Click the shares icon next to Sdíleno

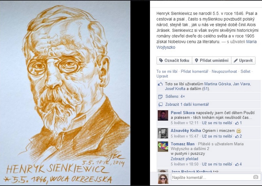click(160, 97)
